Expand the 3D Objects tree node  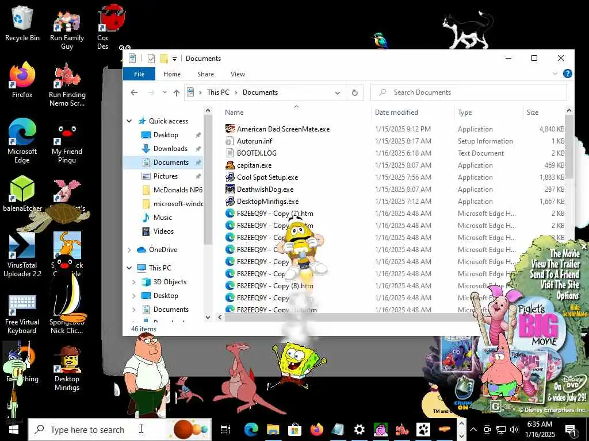click(134, 282)
